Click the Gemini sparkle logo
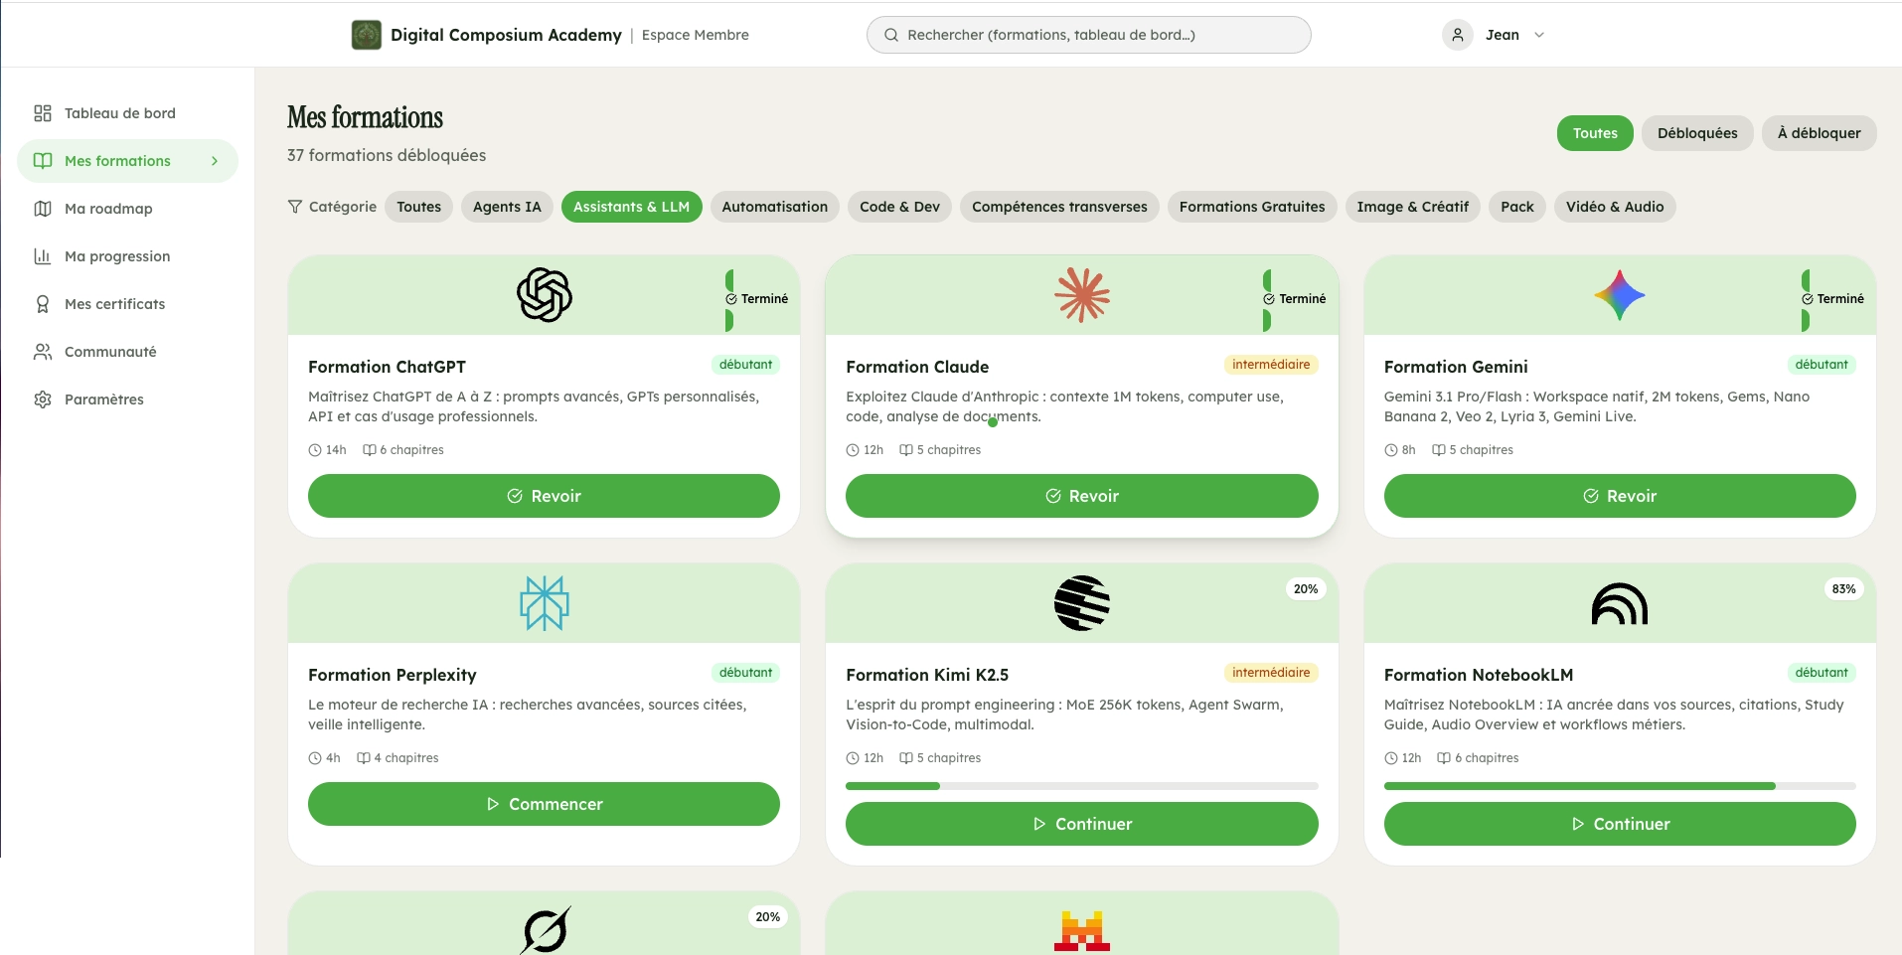The width and height of the screenshot is (1902, 955). (x=1619, y=295)
